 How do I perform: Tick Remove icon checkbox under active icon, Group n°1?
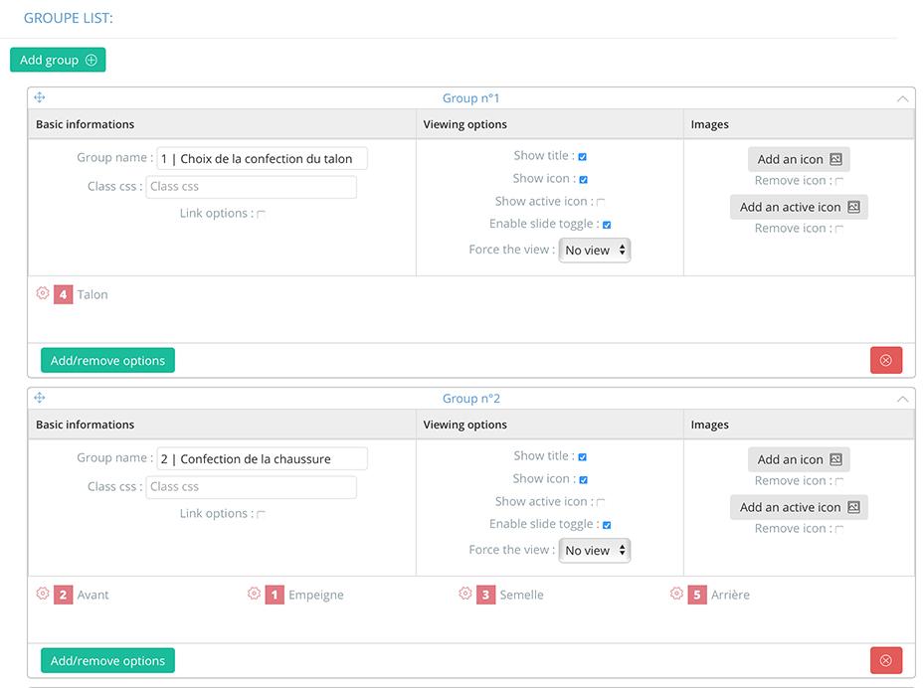click(839, 229)
